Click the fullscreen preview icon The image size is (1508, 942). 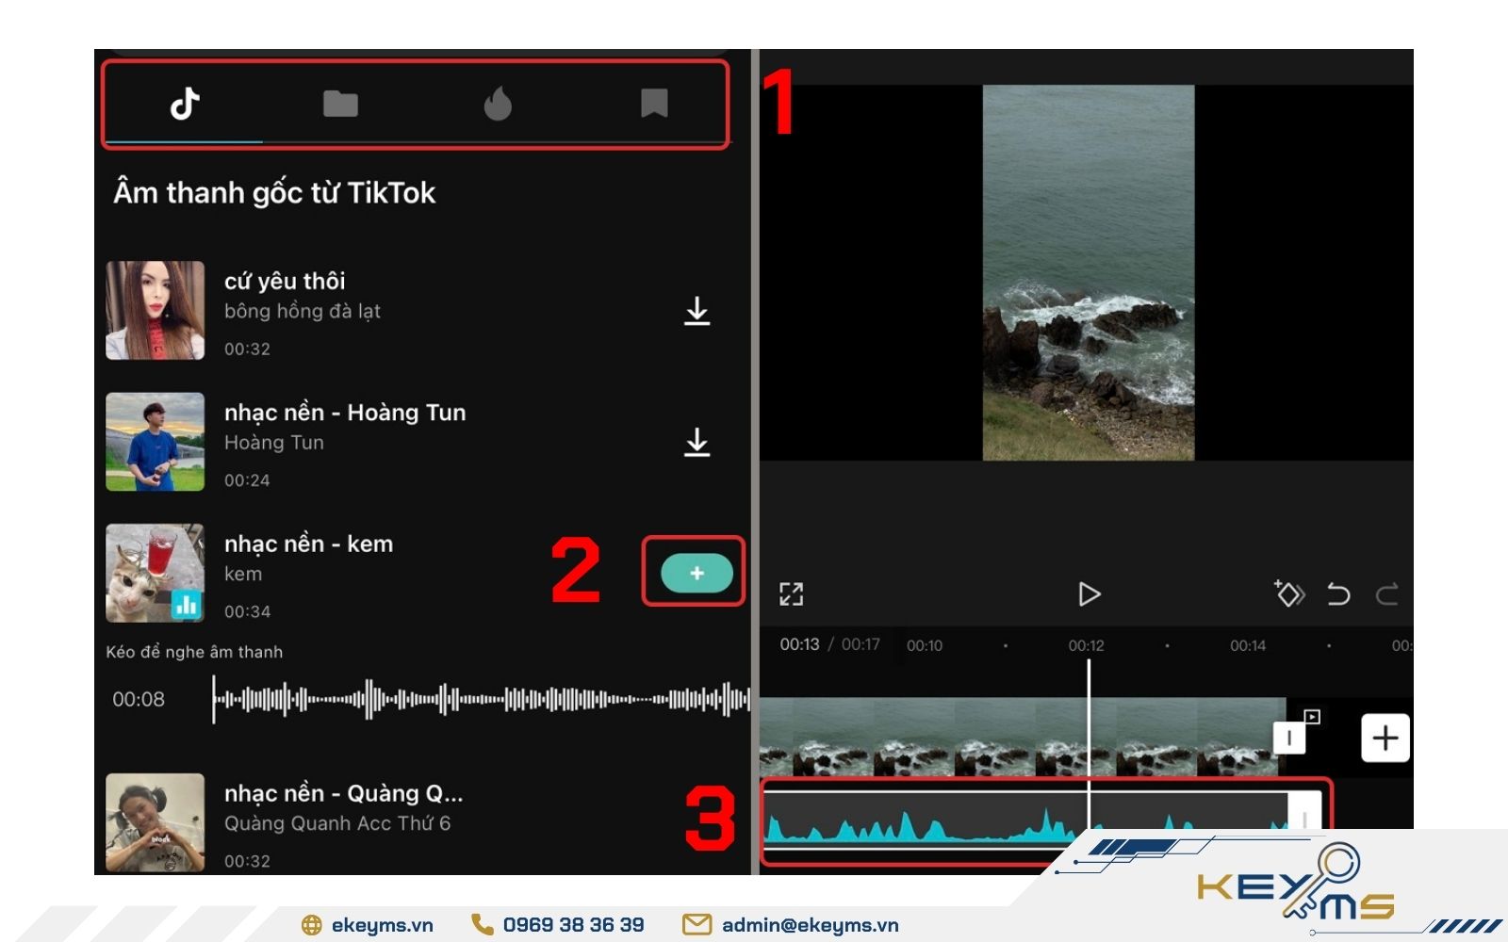pos(792,593)
